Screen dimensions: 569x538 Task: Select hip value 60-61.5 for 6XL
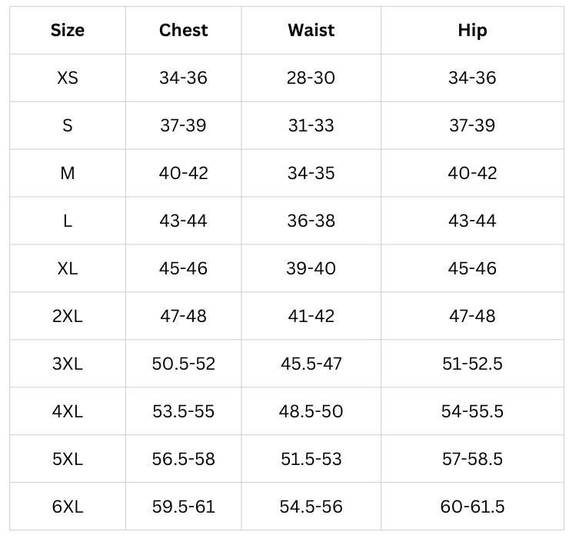[472, 507]
